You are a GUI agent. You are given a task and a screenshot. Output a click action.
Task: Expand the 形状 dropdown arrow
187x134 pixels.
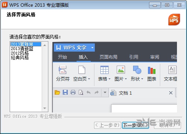(142, 79)
